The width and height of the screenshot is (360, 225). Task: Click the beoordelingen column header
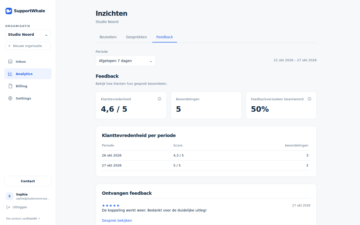point(296,145)
